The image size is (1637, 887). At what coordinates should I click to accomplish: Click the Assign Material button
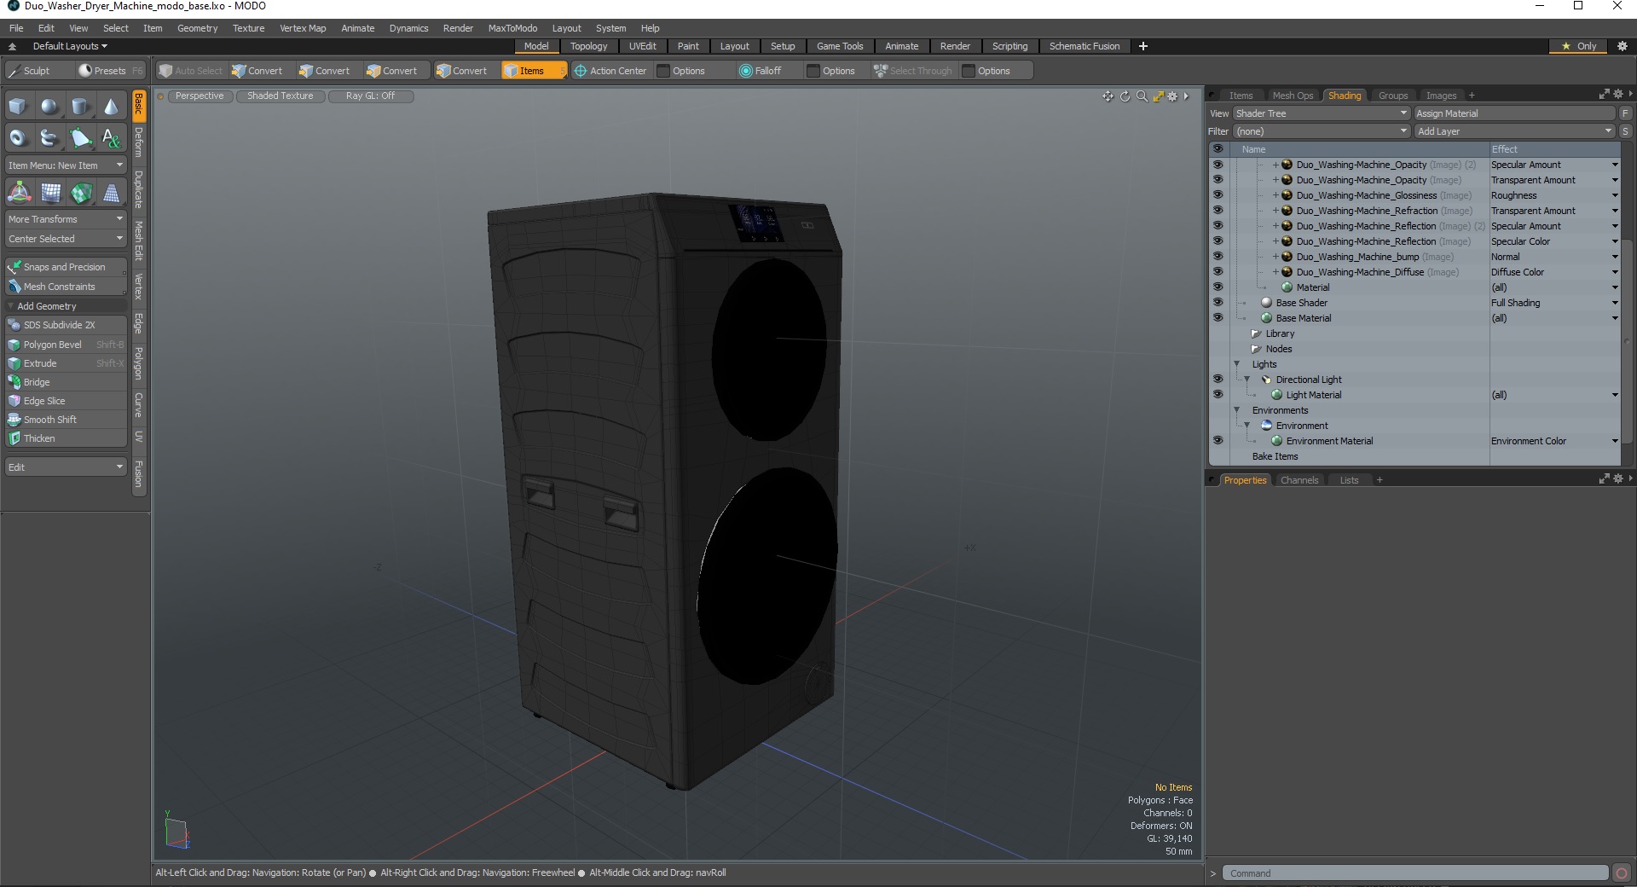[x=1515, y=113]
